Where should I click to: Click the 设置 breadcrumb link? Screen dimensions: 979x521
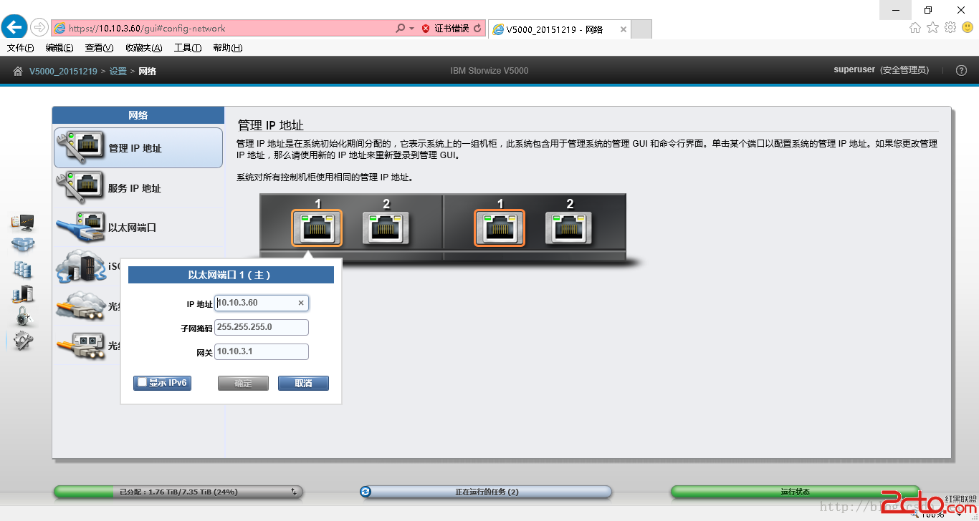click(x=118, y=71)
